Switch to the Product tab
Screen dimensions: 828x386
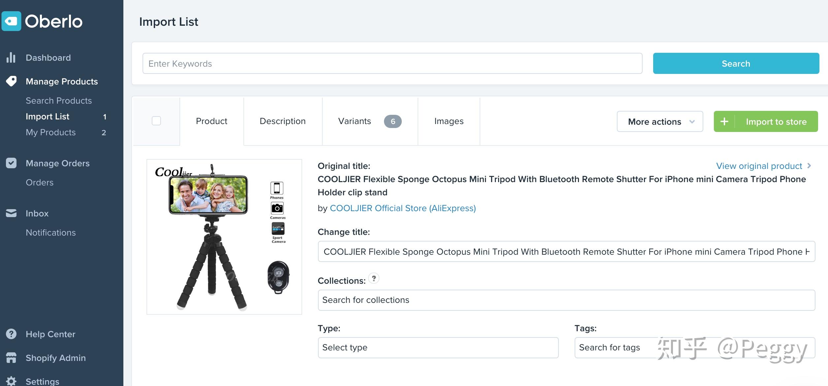tap(211, 121)
